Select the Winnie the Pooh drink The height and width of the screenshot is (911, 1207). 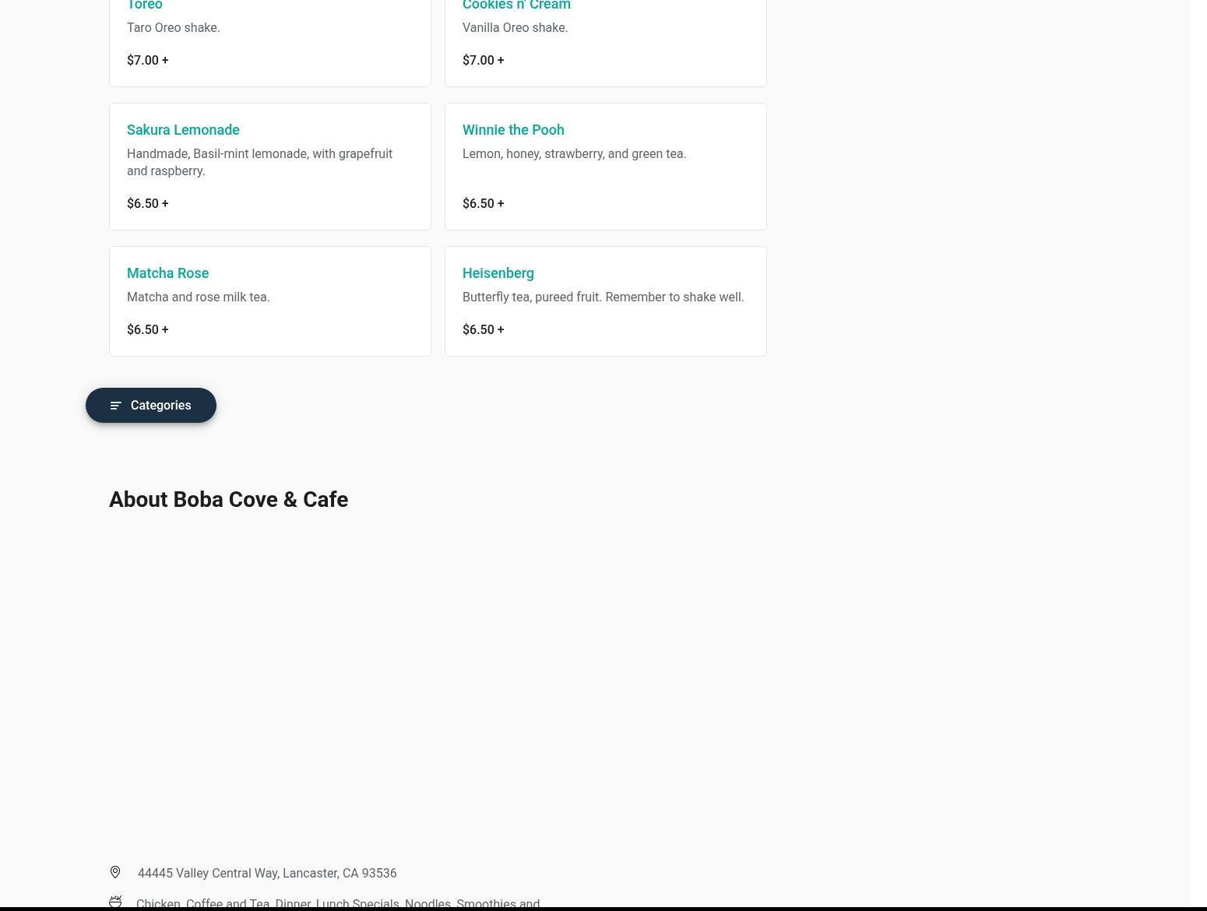tap(606, 167)
